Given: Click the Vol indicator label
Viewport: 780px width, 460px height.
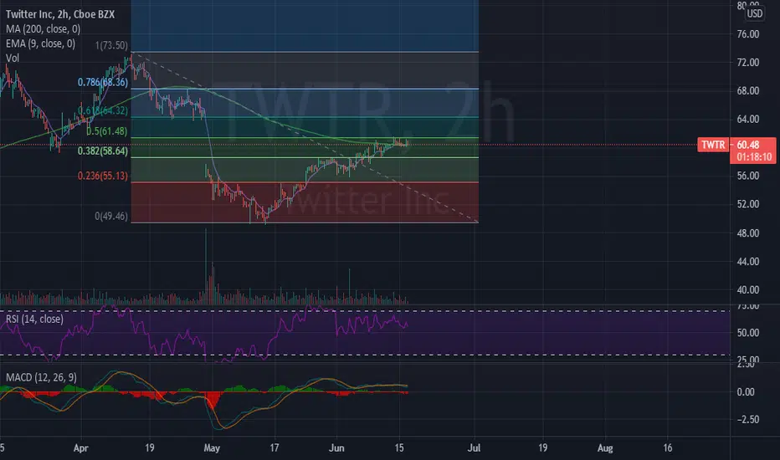Looking at the screenshot, I should point(13,59).
